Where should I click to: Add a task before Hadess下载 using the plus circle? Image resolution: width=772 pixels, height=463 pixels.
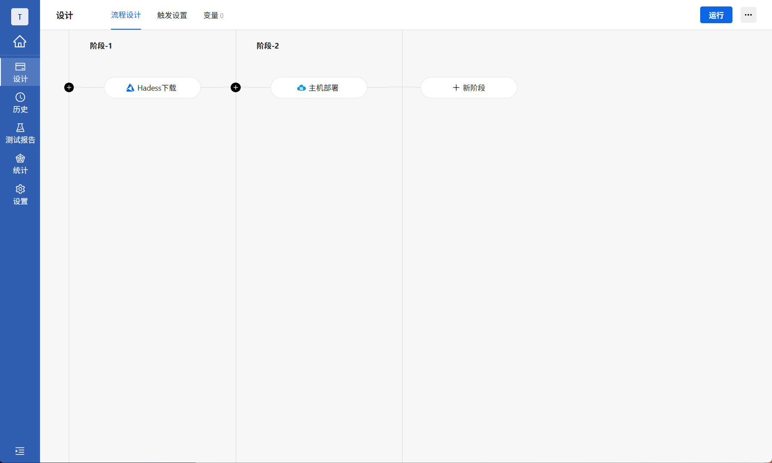coord(69,87)
